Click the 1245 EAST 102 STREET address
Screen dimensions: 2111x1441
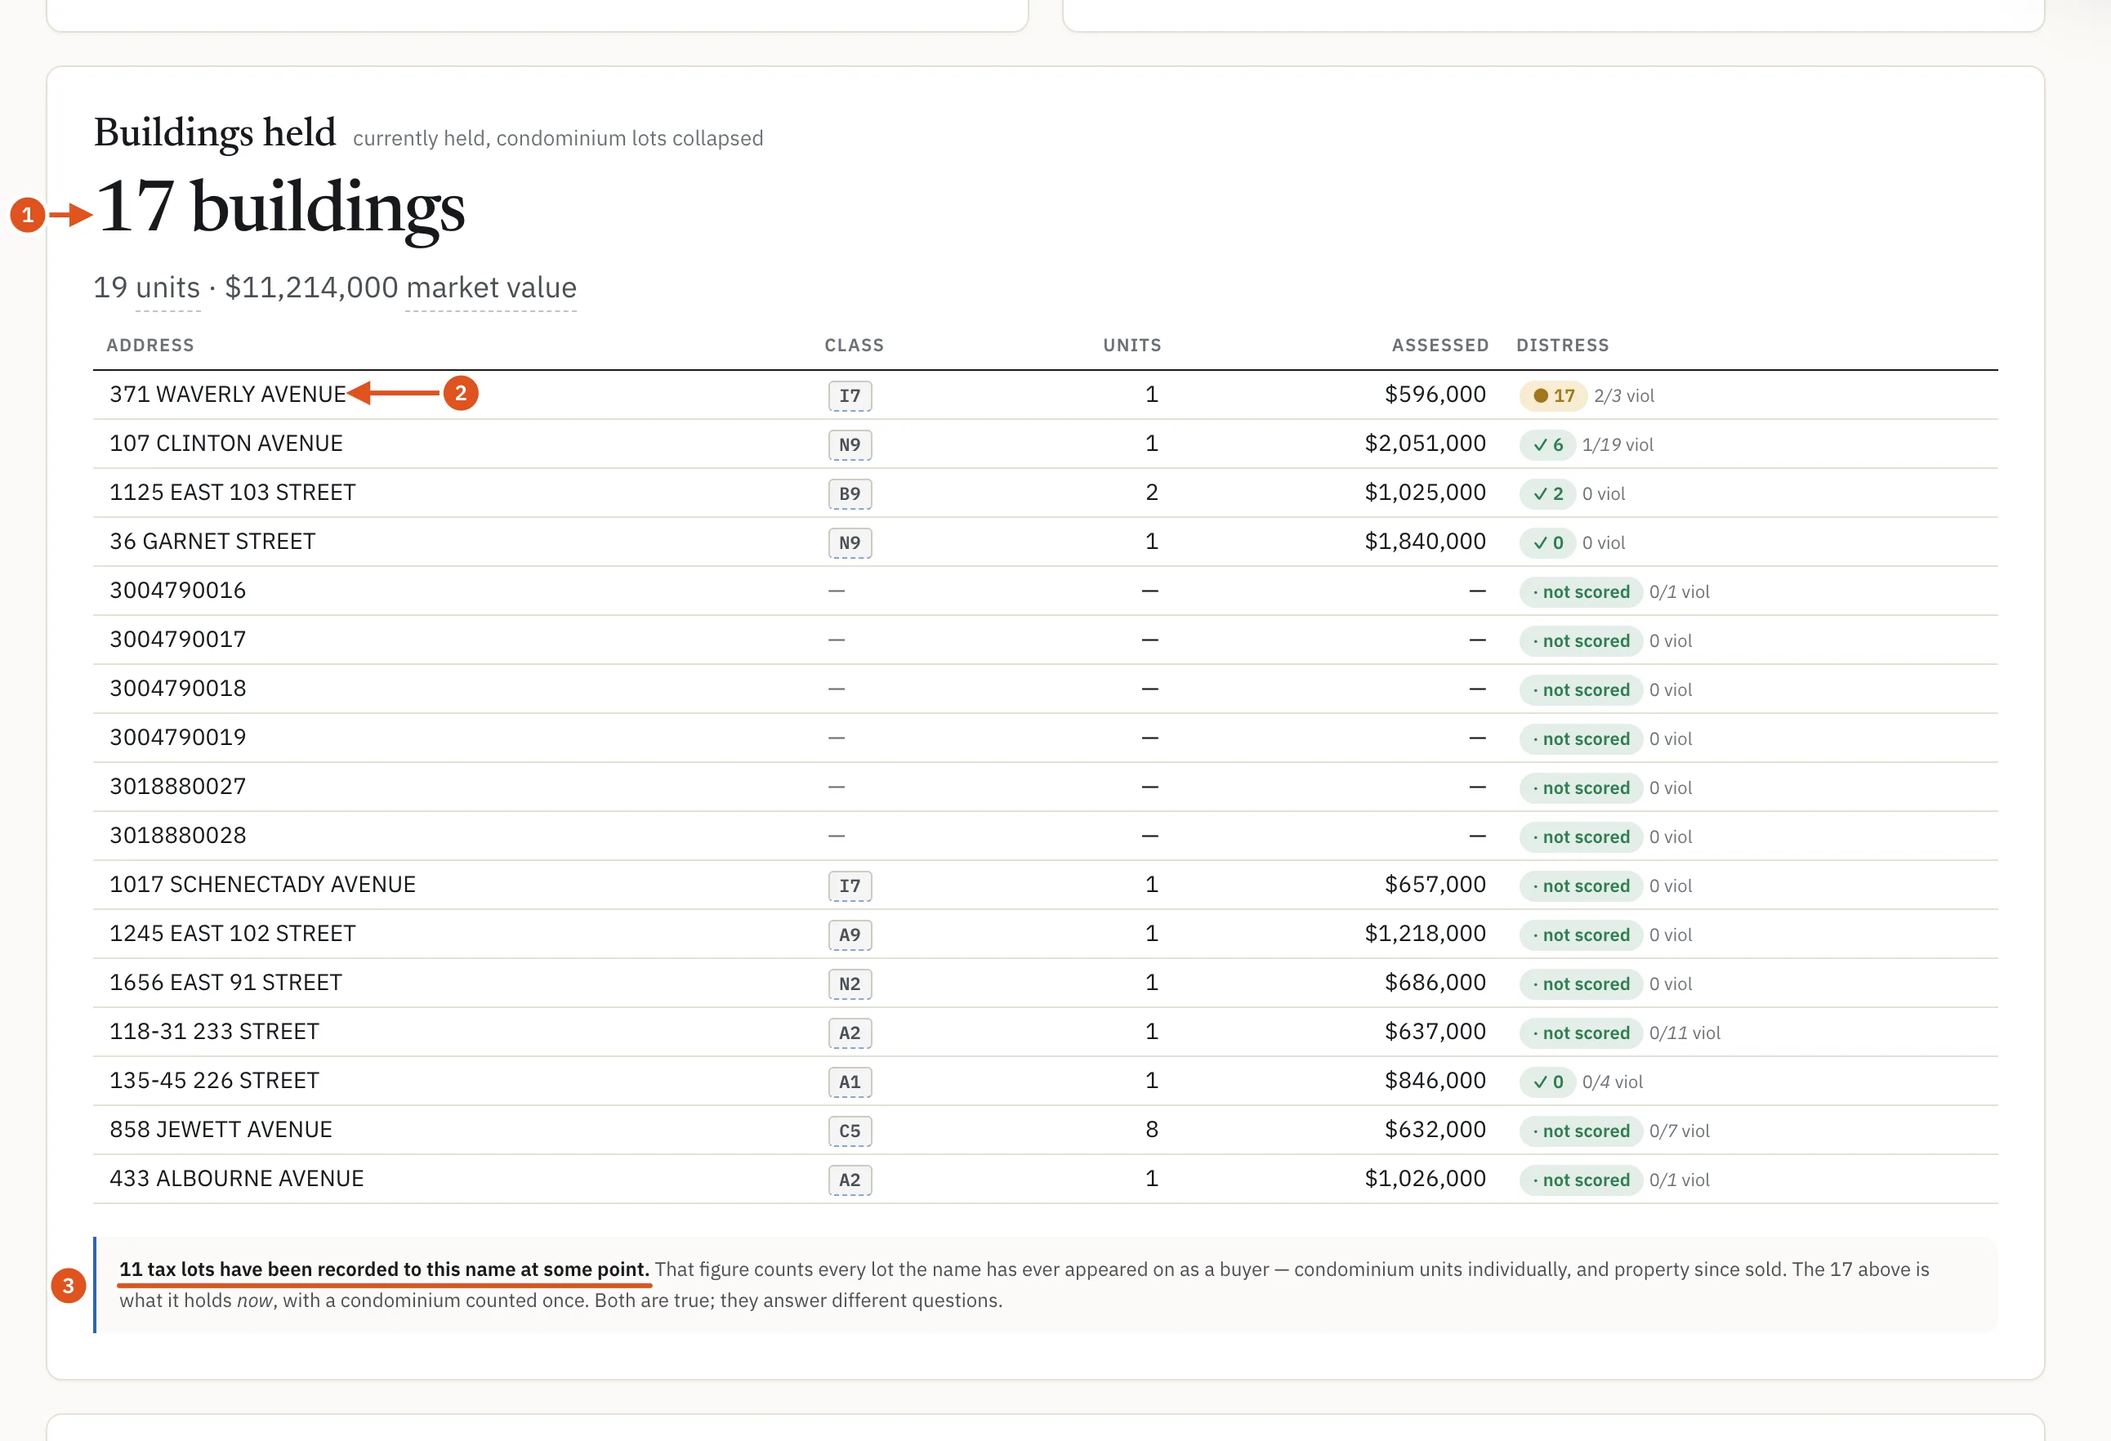233,935
